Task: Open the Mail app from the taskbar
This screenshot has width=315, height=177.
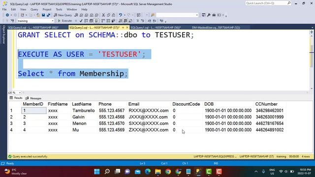Action: [138, 172]
